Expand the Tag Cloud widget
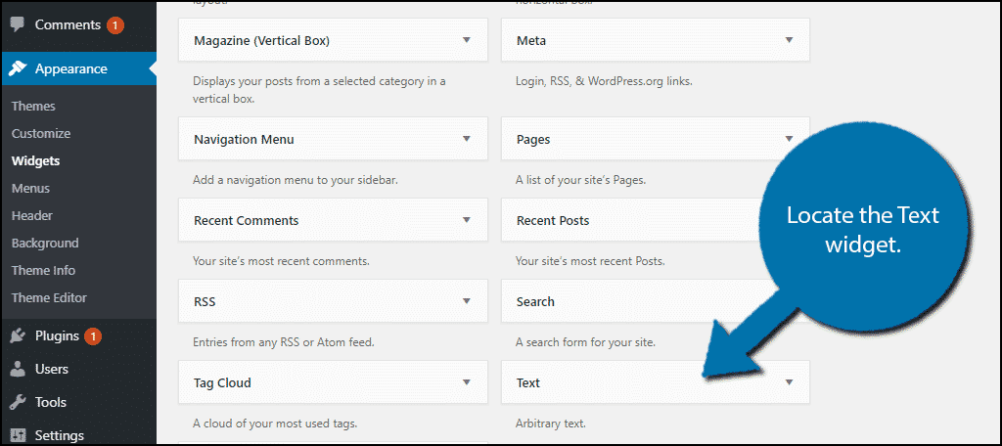The image size is (1002, 446). tap(467, 383)
